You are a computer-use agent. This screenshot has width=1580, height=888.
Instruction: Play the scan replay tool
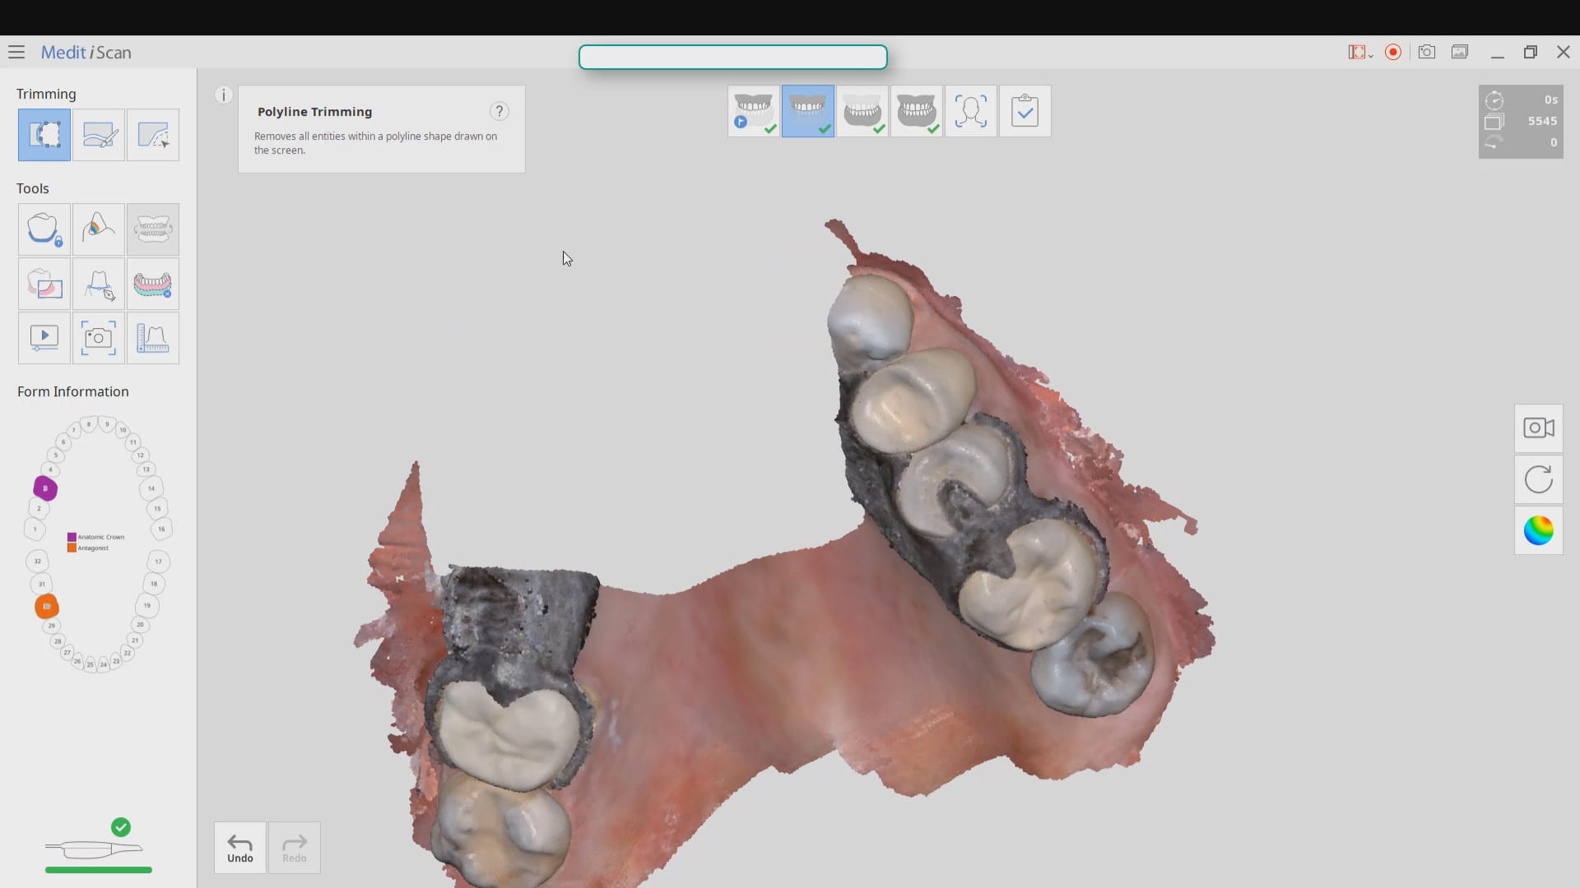44,338
